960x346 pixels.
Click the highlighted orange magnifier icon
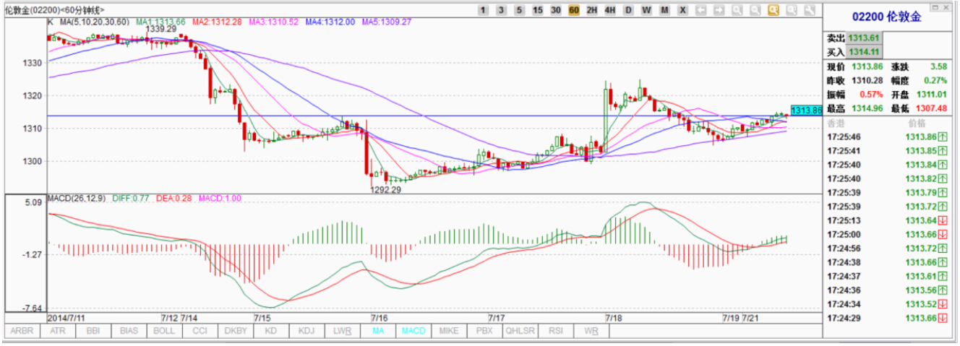click(773, 10)
